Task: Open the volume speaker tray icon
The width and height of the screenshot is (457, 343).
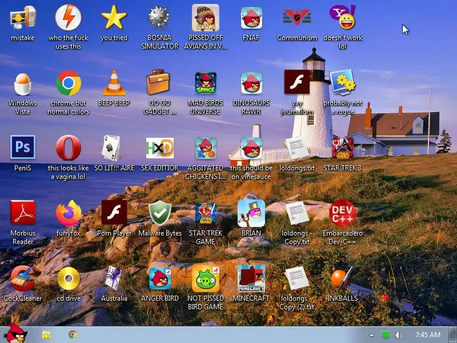Action: (x=399, y=335)
